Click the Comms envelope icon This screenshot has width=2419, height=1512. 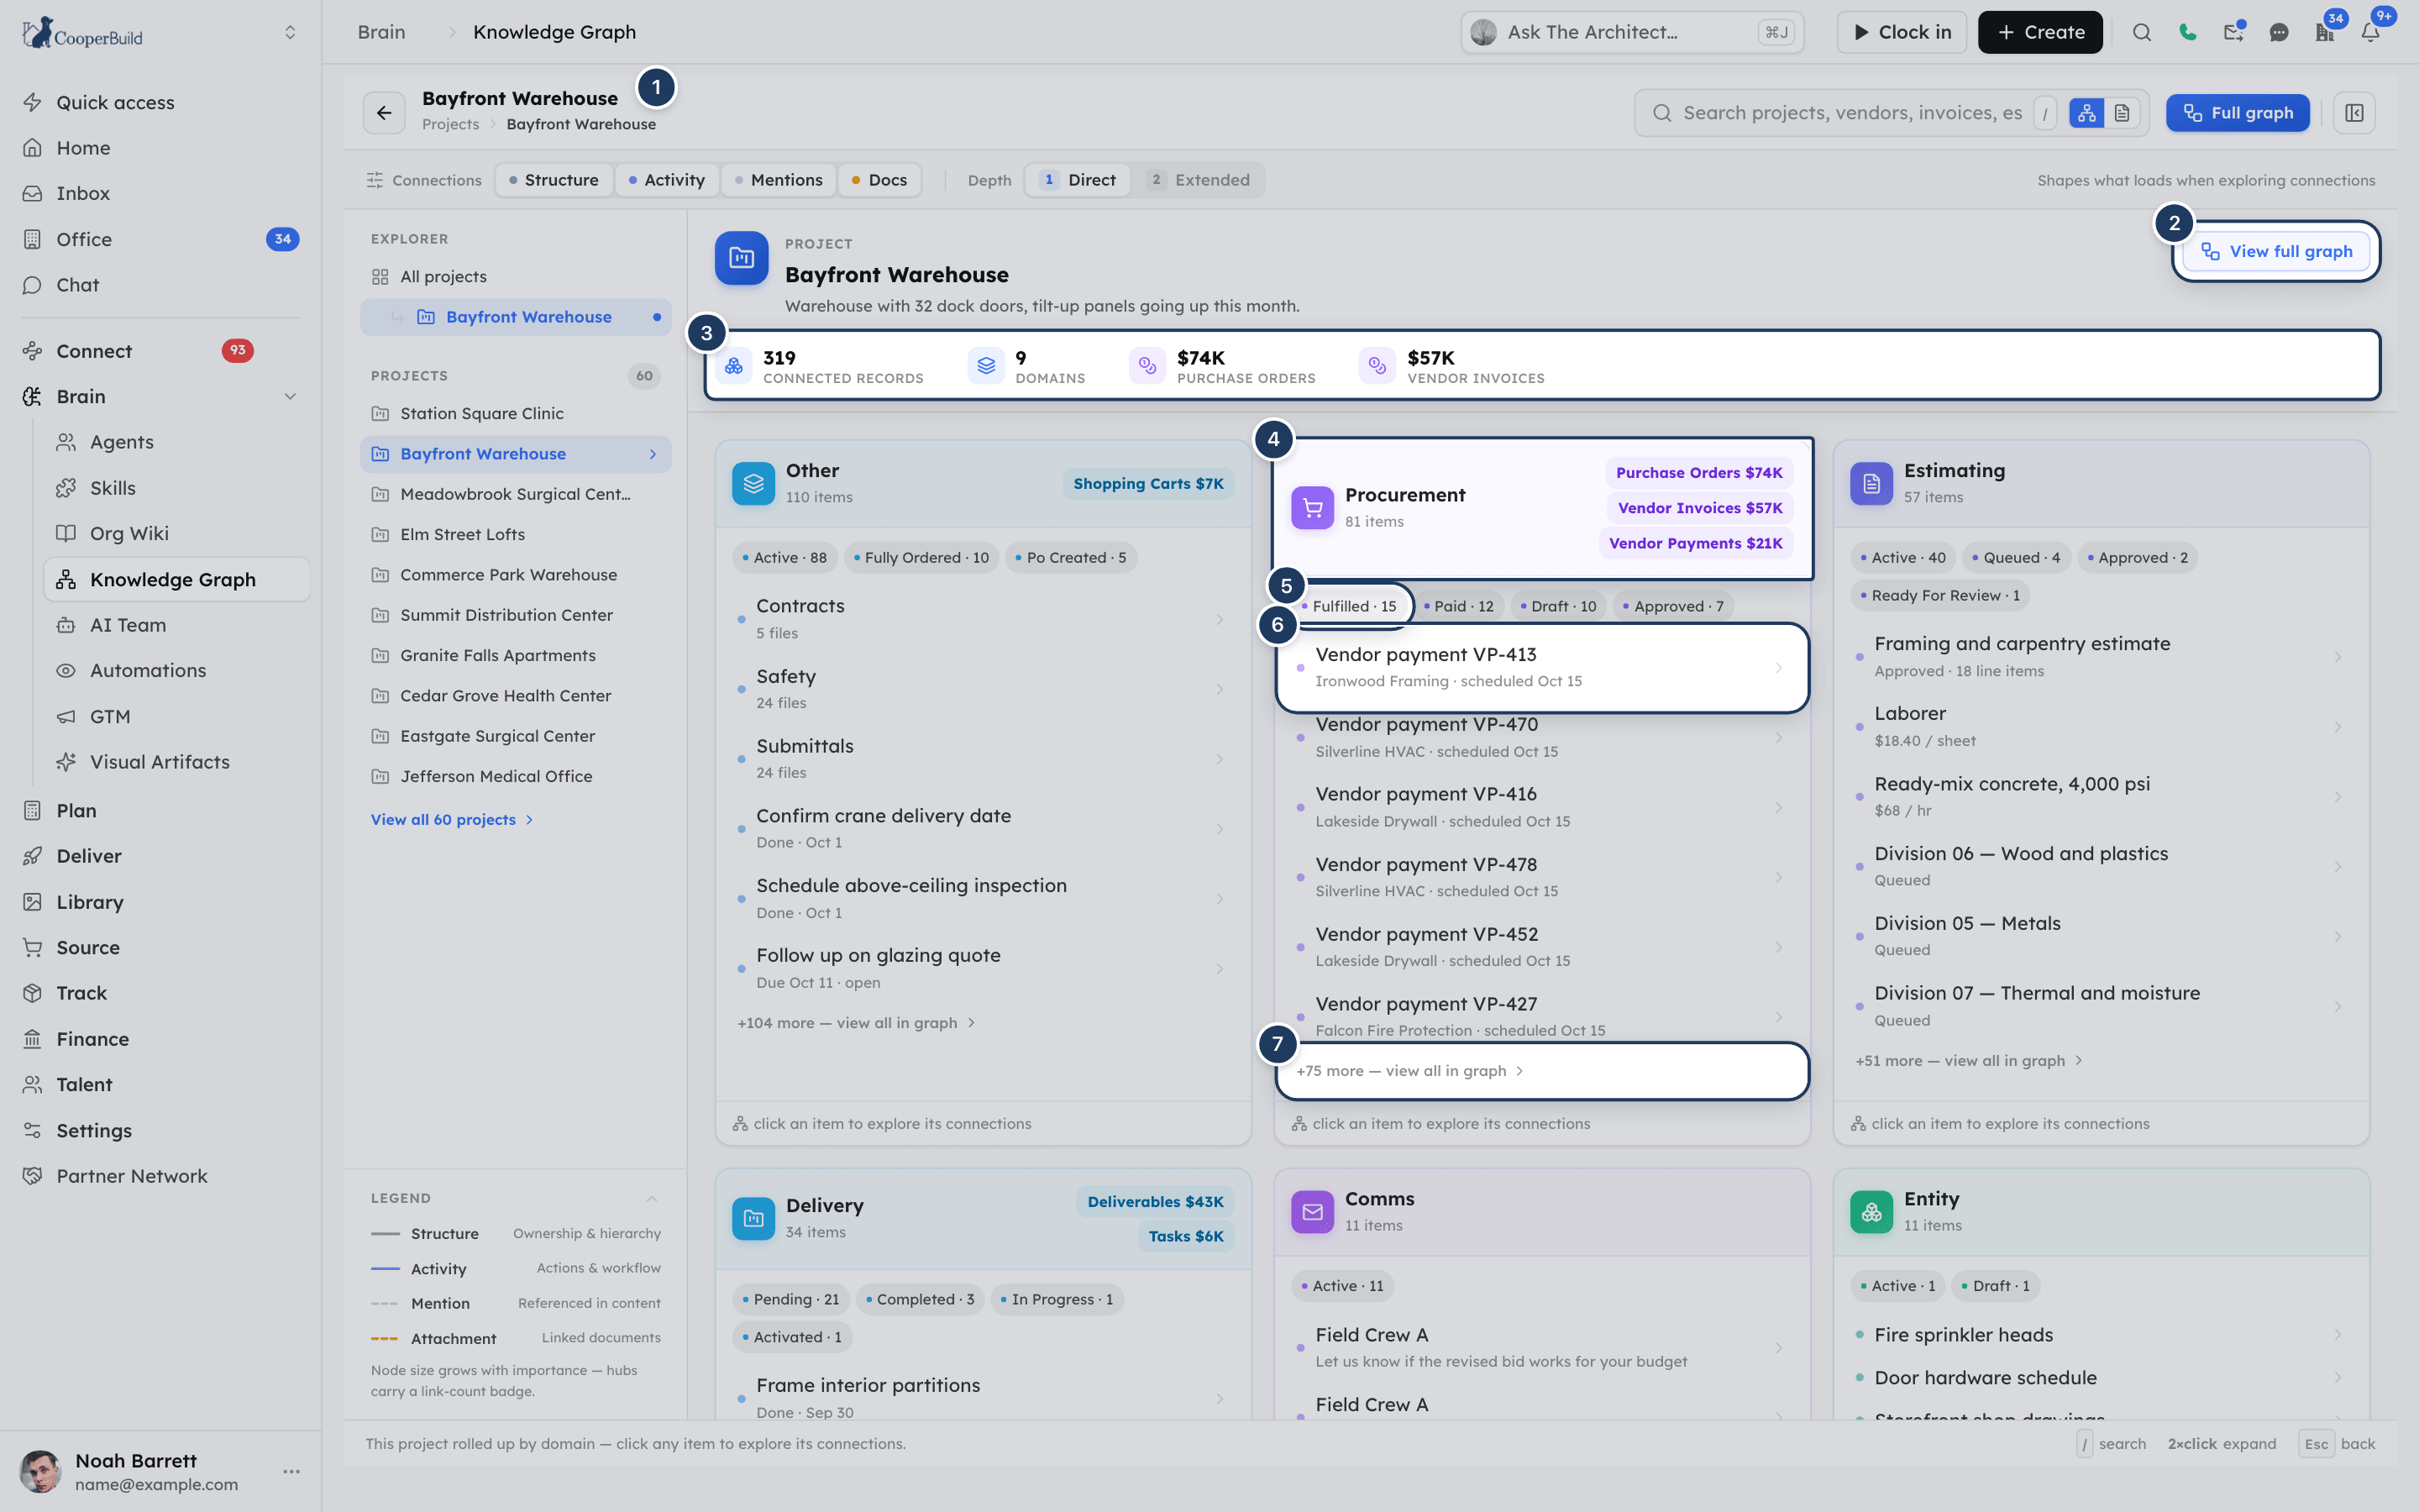tap(1313, 1211)
